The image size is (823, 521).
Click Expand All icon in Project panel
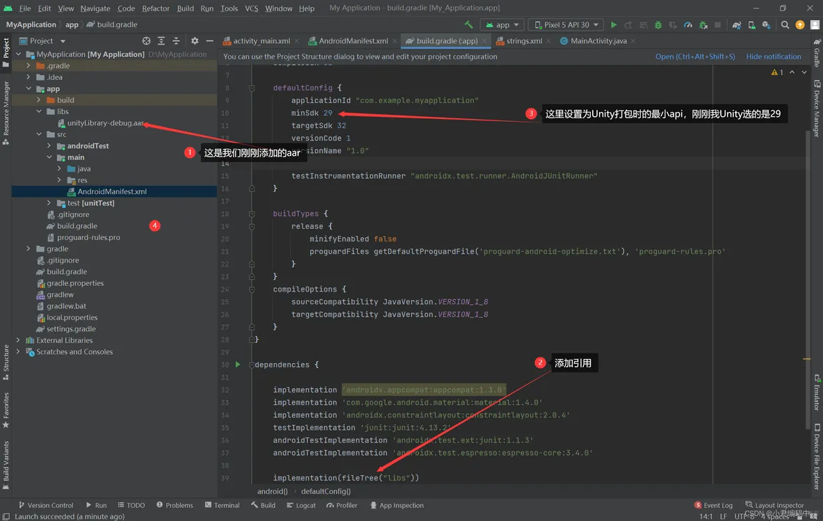pos(161,40)
